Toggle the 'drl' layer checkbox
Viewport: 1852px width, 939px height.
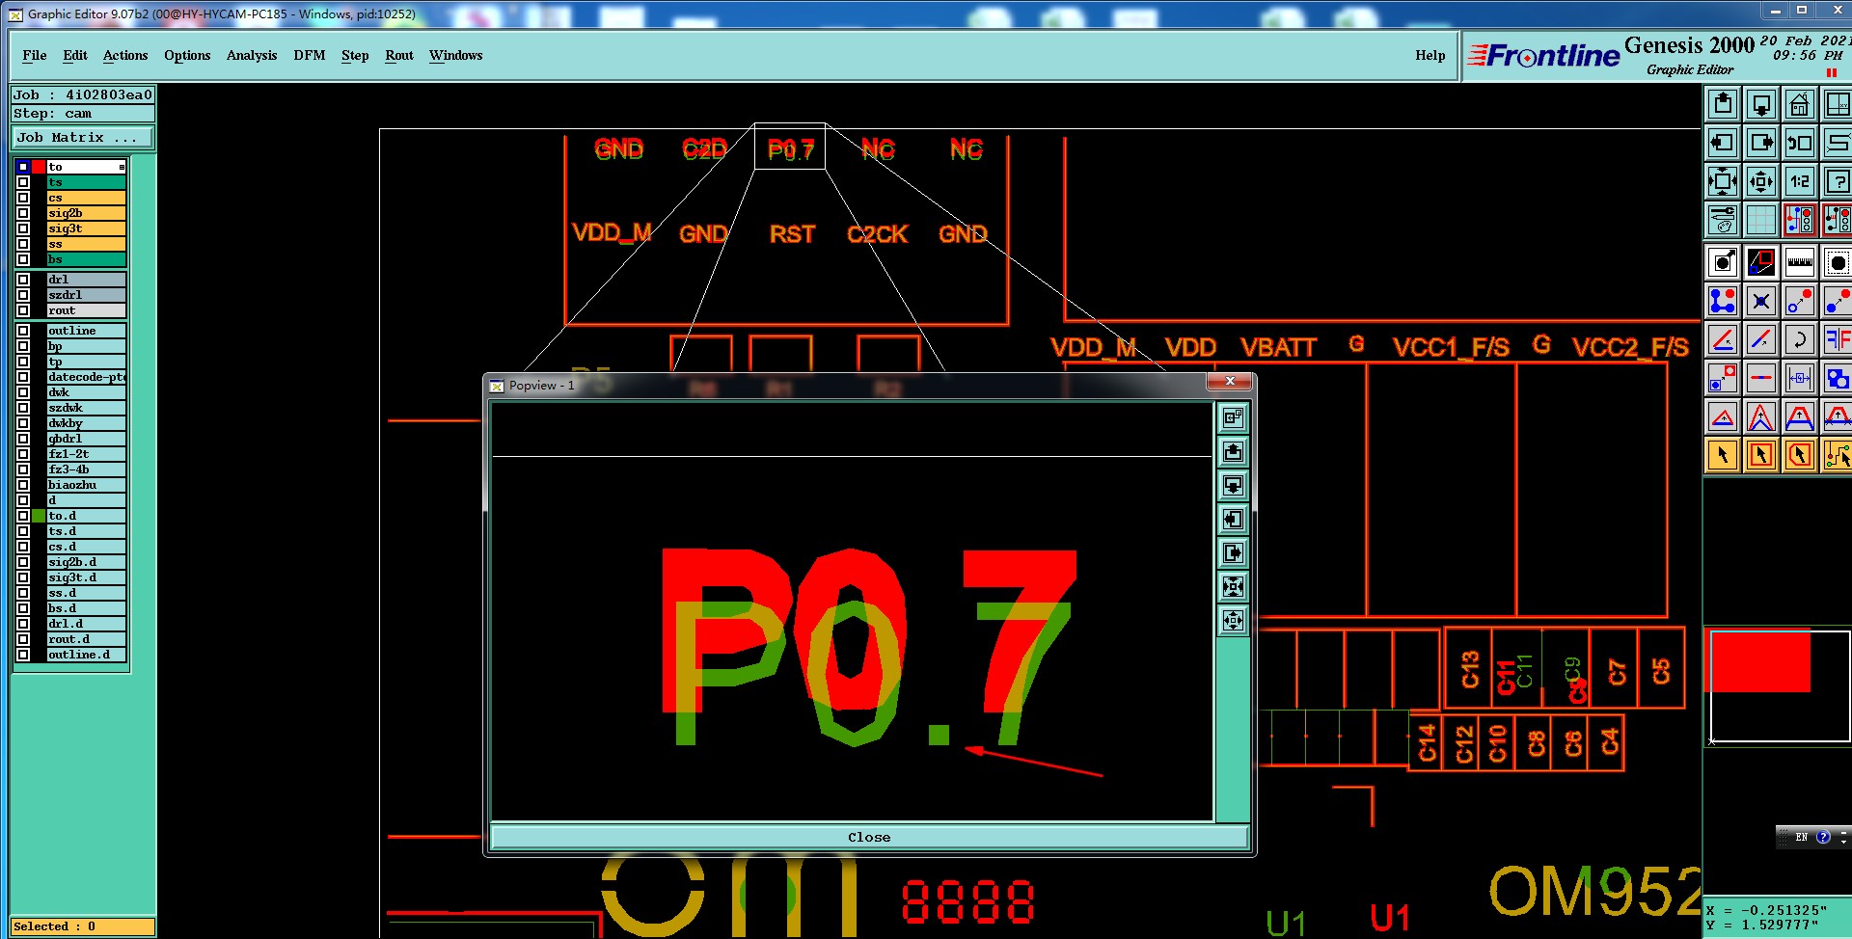point(23,280)
